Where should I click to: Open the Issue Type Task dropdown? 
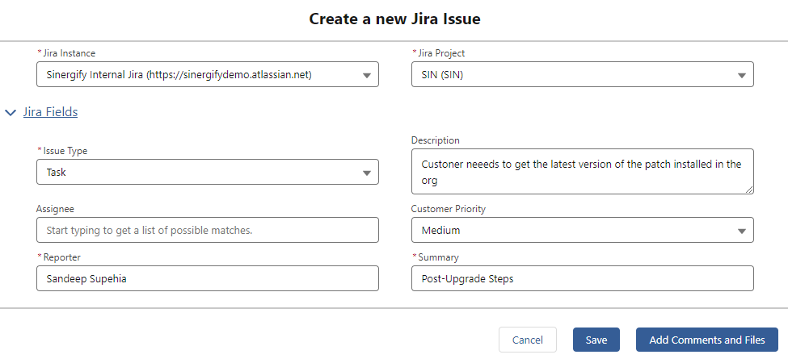207,172
